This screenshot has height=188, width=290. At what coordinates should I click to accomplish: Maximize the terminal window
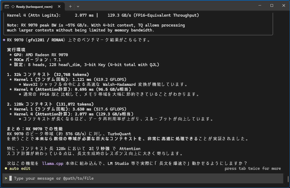point(272,6)
